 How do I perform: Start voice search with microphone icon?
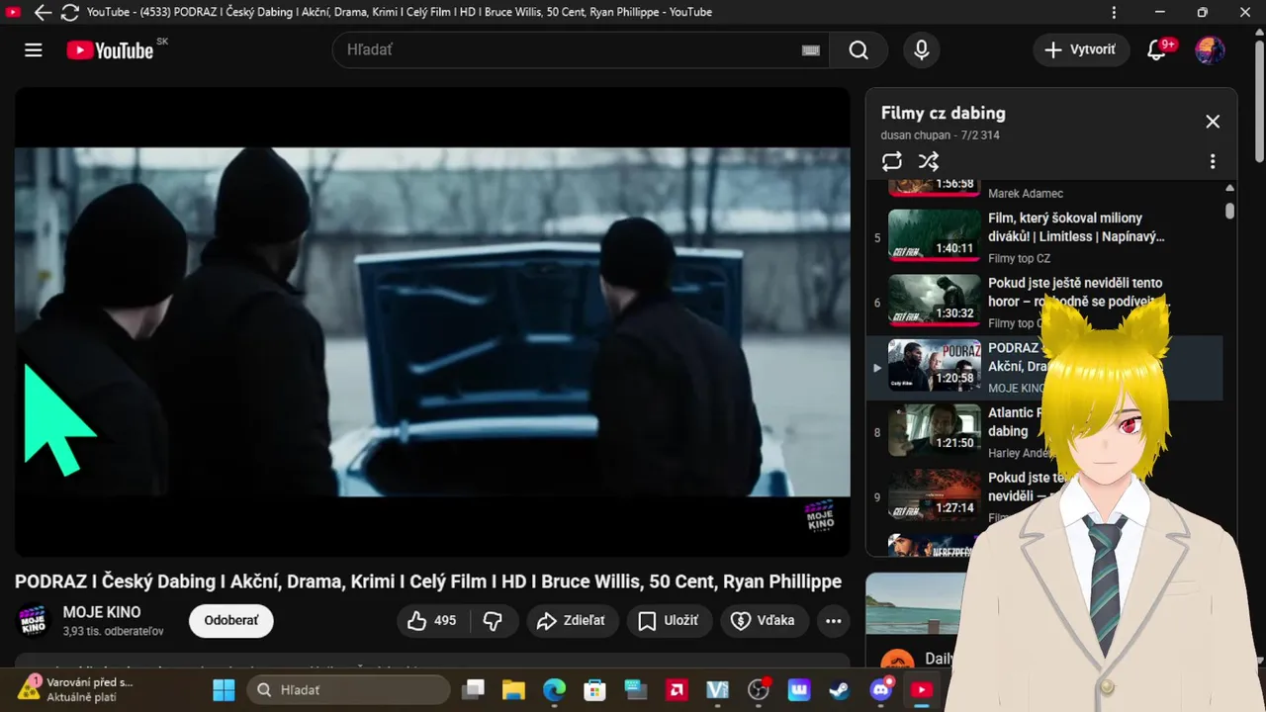[x=922, y=50]
